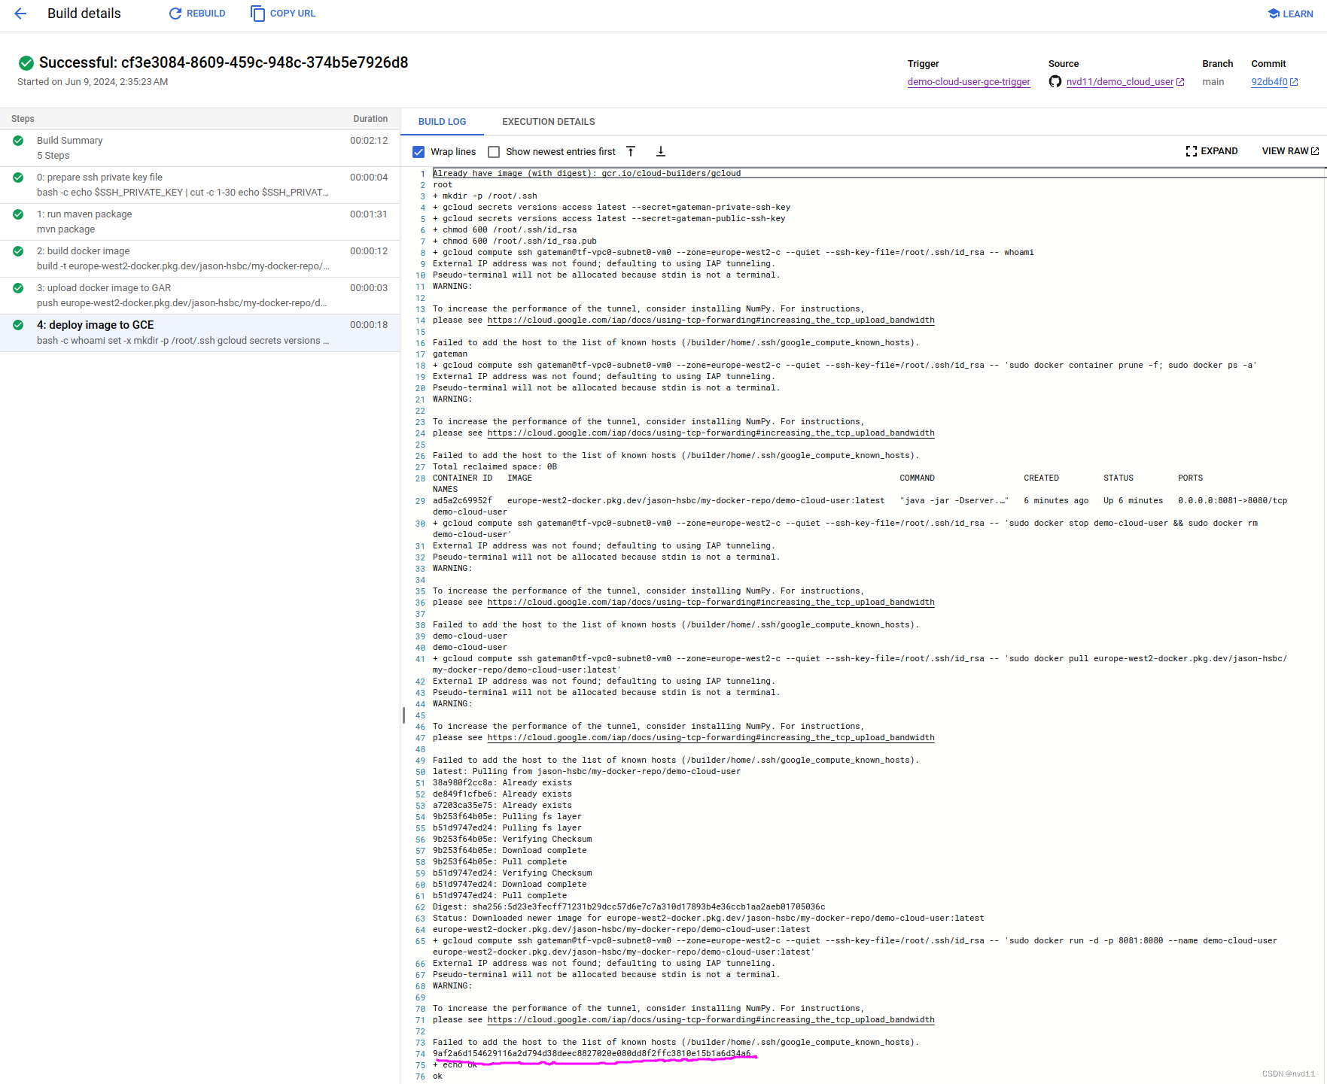Switch to BUILD LOG tab
The height and width of the screenshot is (1084, 1327).
pos(442,122)
